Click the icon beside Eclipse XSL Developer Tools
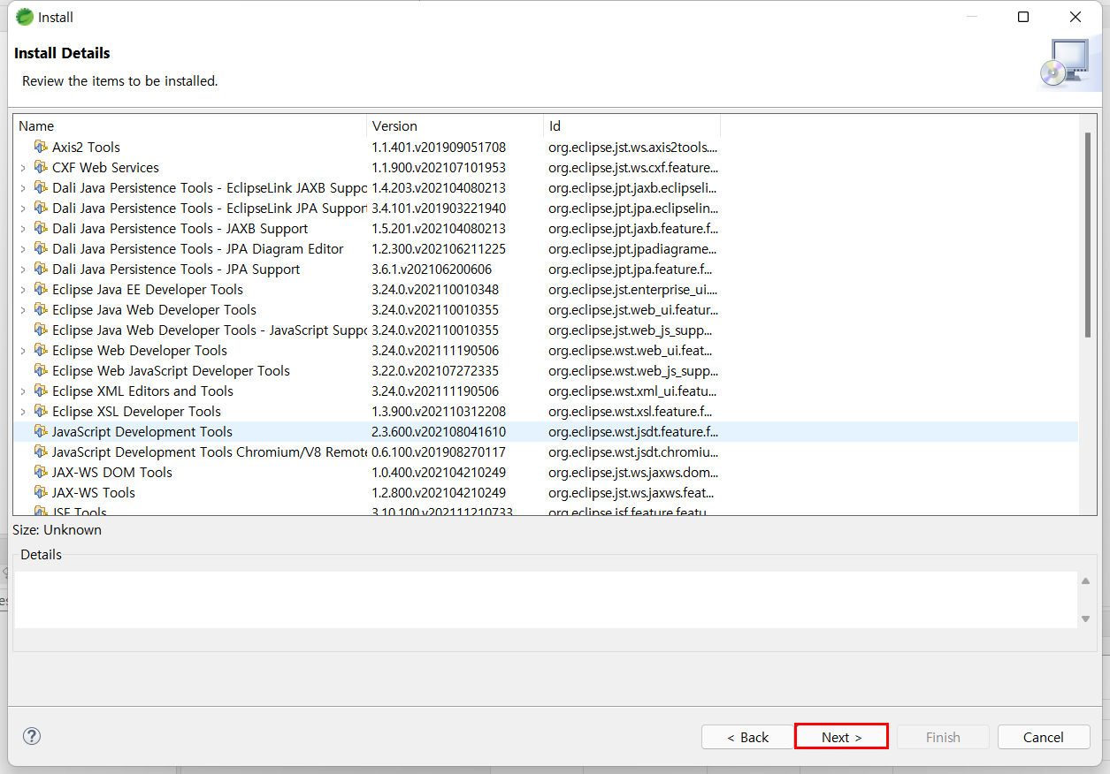The image size is (1110, 774). coord(41,411)
